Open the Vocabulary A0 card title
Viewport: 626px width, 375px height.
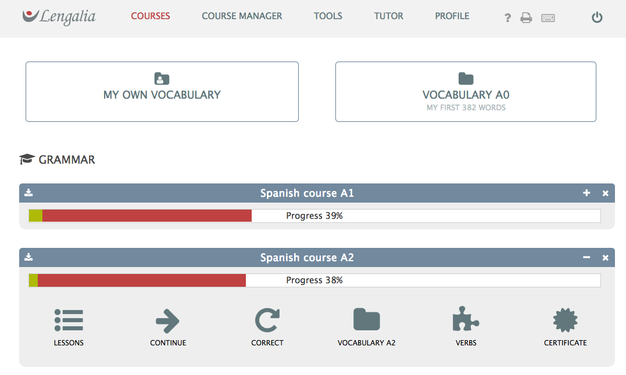(466, 95)
